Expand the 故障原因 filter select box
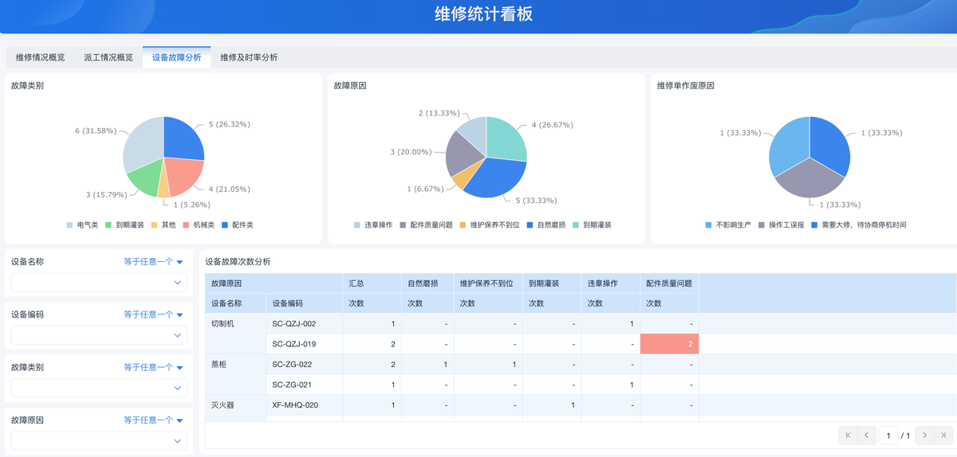 pyautogui.click(x=99, y=440)
